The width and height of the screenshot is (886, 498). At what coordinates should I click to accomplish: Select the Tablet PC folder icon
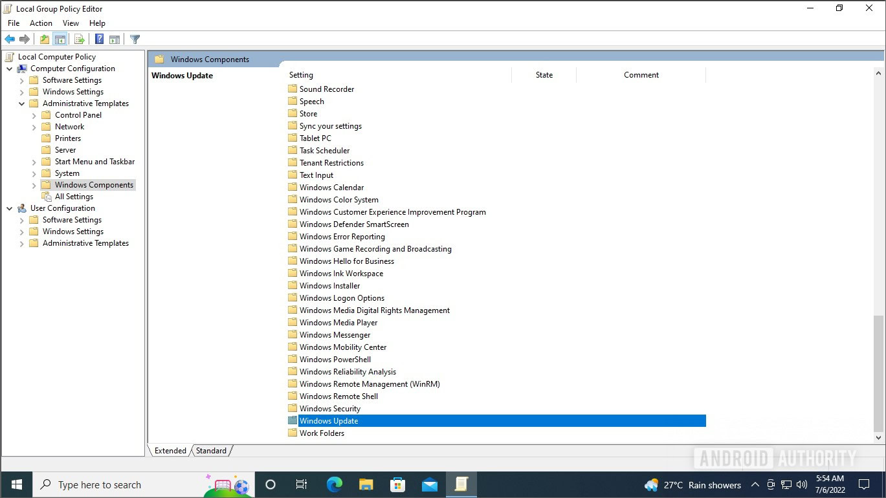click(293, 138)
